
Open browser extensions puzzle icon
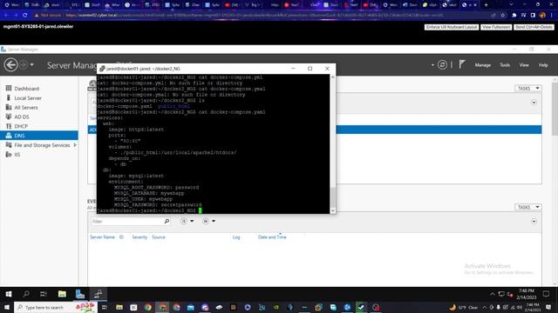click(514, 16)
